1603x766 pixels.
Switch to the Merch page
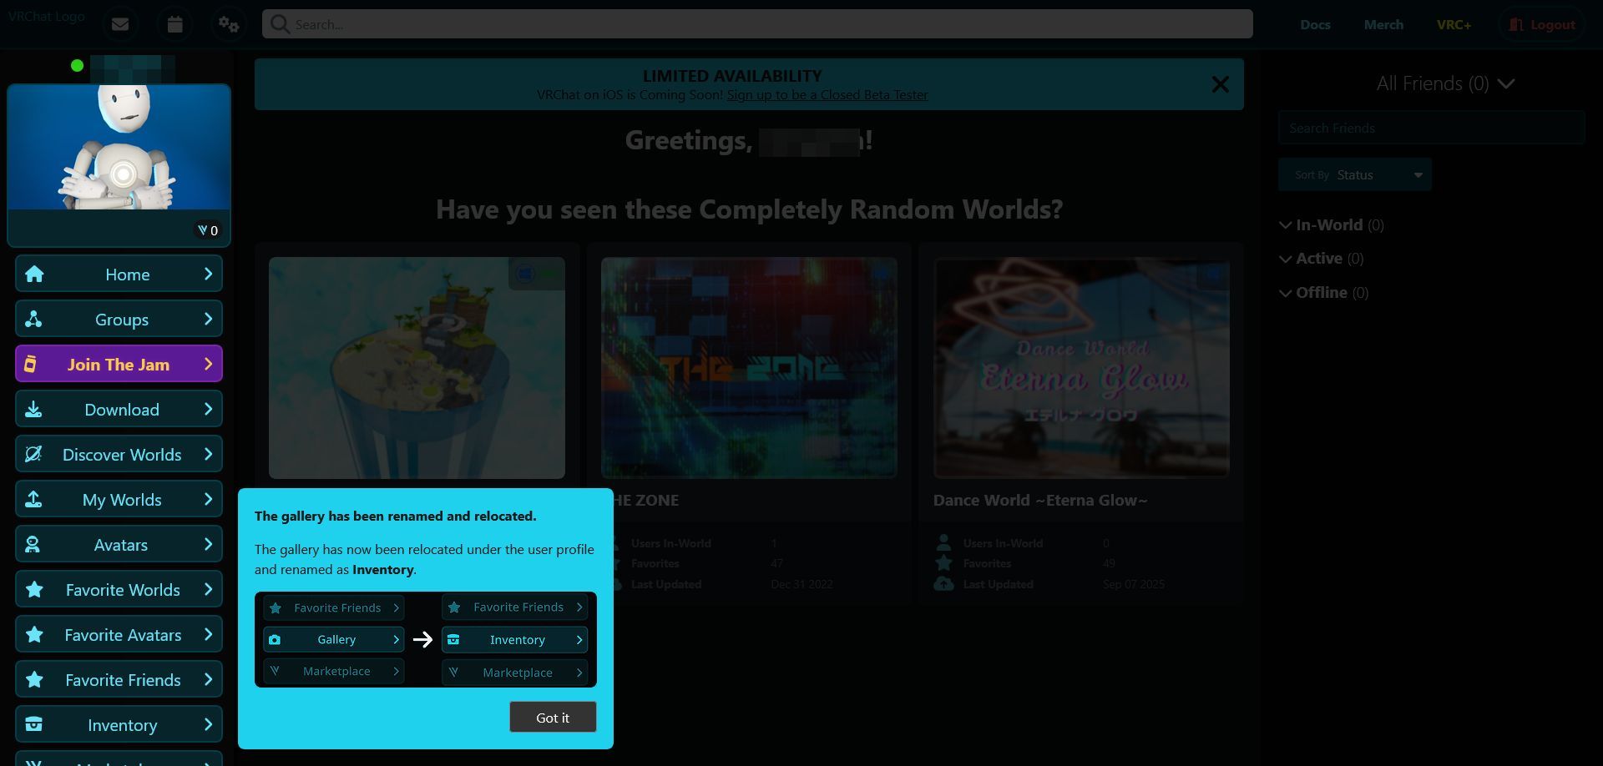click(x=1383, y=24)
